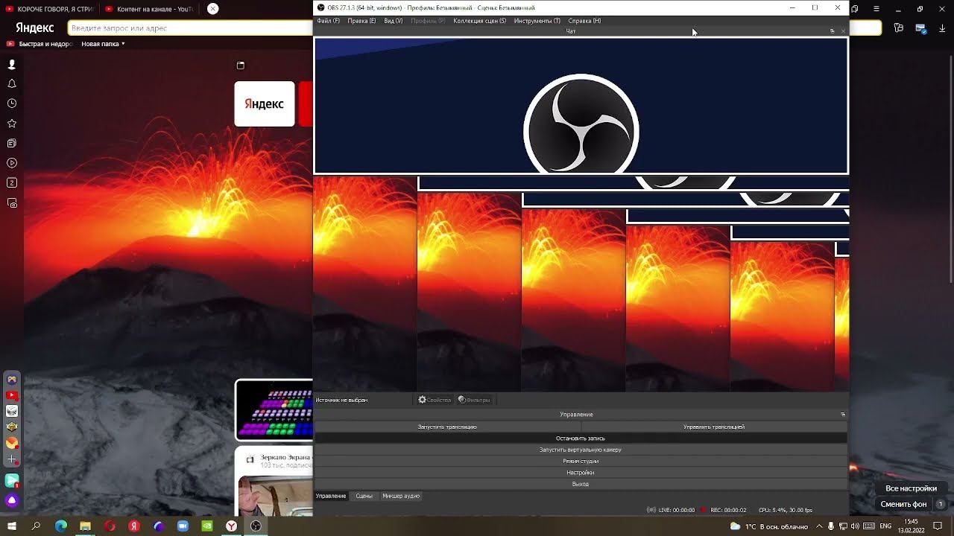Toggle Режим студии in OBS

[x=581, y=461]
